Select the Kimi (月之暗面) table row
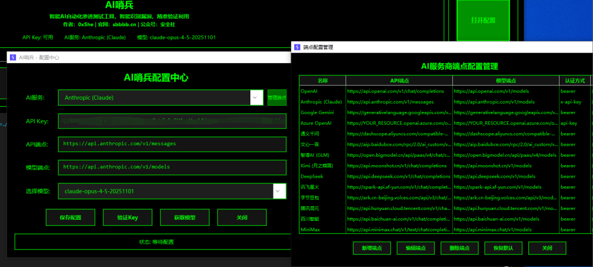Image resolution: width=593 pixels, height=267 pixels. pos(445,166)
